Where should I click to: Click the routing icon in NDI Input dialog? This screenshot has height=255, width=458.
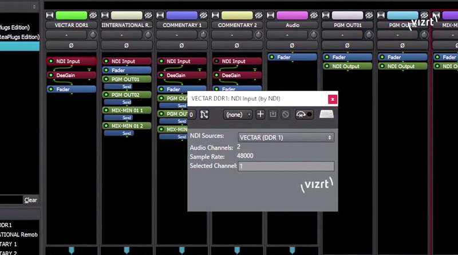(204, 115)
